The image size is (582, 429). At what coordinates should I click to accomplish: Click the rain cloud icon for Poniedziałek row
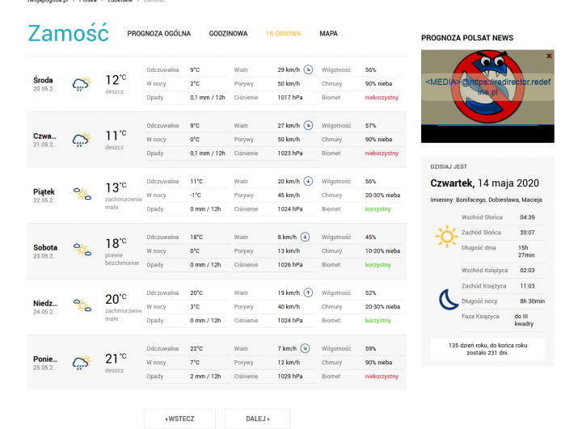pyautogui.click(x=82, y=363)
